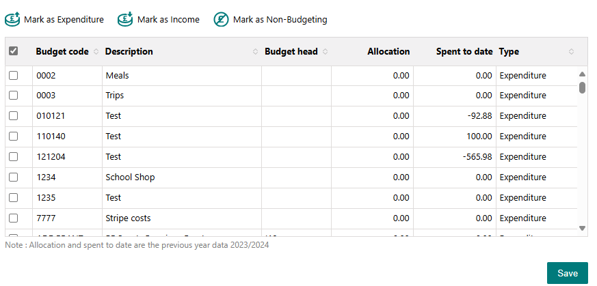The image size is (597, 286).
Task: Click the scrollbar down arrow
Action: tap(582, 228)
